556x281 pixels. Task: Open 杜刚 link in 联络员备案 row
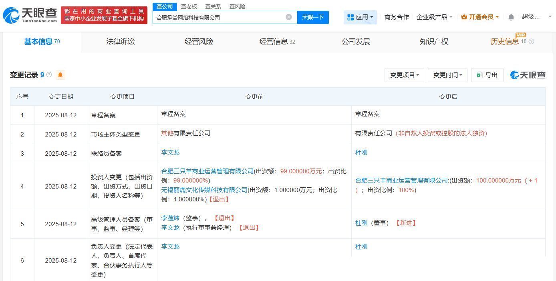[361, 153]
